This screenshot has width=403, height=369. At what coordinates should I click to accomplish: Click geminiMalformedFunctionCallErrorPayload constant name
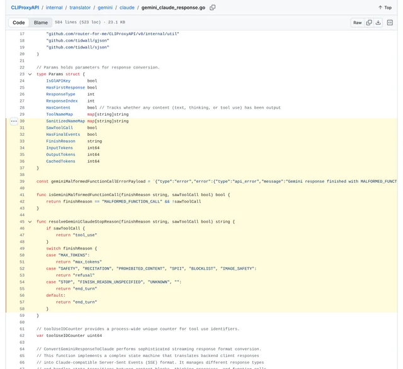98,181
